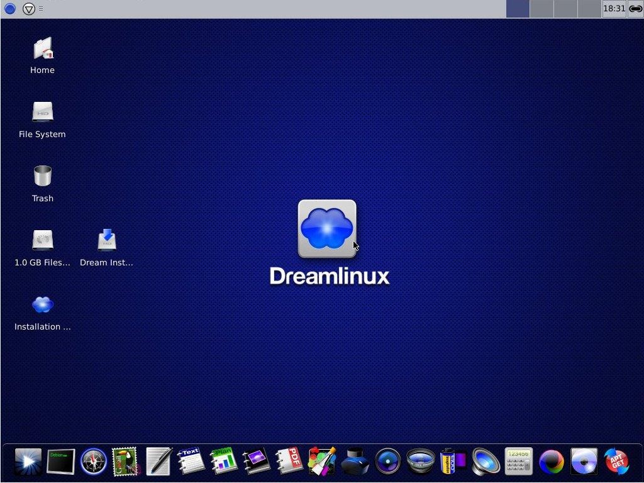Viewport: 644px width, 483px height.
Task: Launch the Plan spreadsheet dock icon
Action: [224, 462]
